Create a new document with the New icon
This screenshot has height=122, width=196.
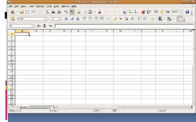[13, 12]
